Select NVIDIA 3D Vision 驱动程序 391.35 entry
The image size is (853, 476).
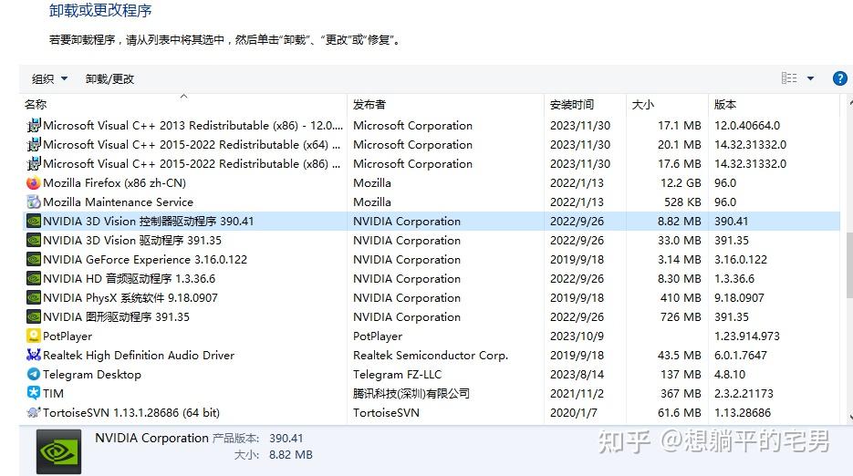click(132, 241)
